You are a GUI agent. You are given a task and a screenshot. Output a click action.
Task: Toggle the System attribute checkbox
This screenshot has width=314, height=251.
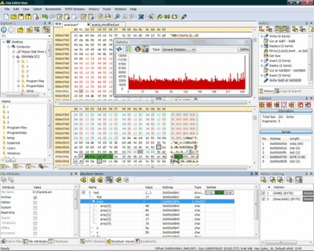(35, 208)
